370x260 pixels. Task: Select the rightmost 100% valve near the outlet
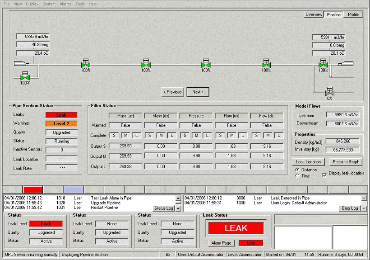(x=323, y=65)
